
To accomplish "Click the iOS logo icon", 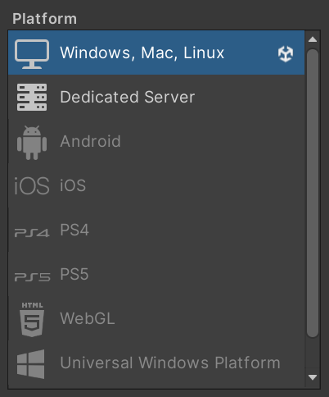I will [32, 186].
